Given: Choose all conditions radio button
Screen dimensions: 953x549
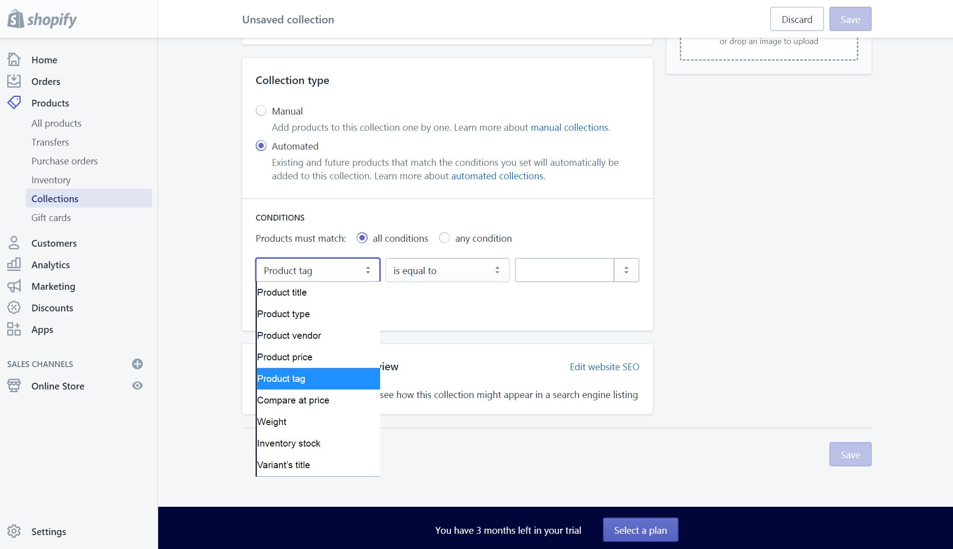Looking at the screenshot, I should click(x=362, y=238).
